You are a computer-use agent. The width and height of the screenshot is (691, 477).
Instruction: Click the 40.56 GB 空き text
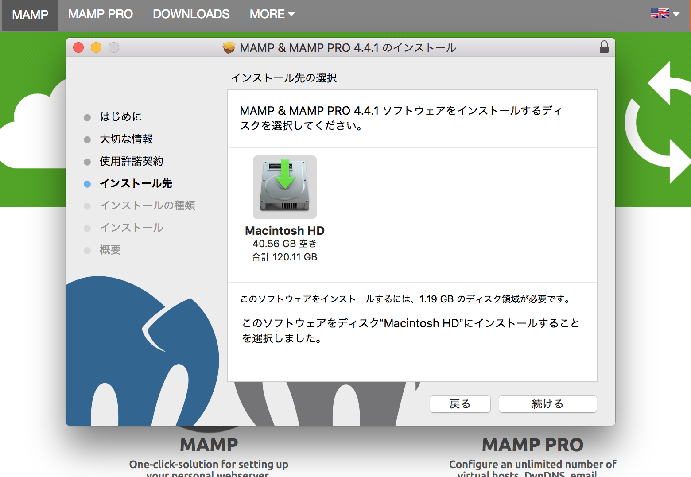285,244
